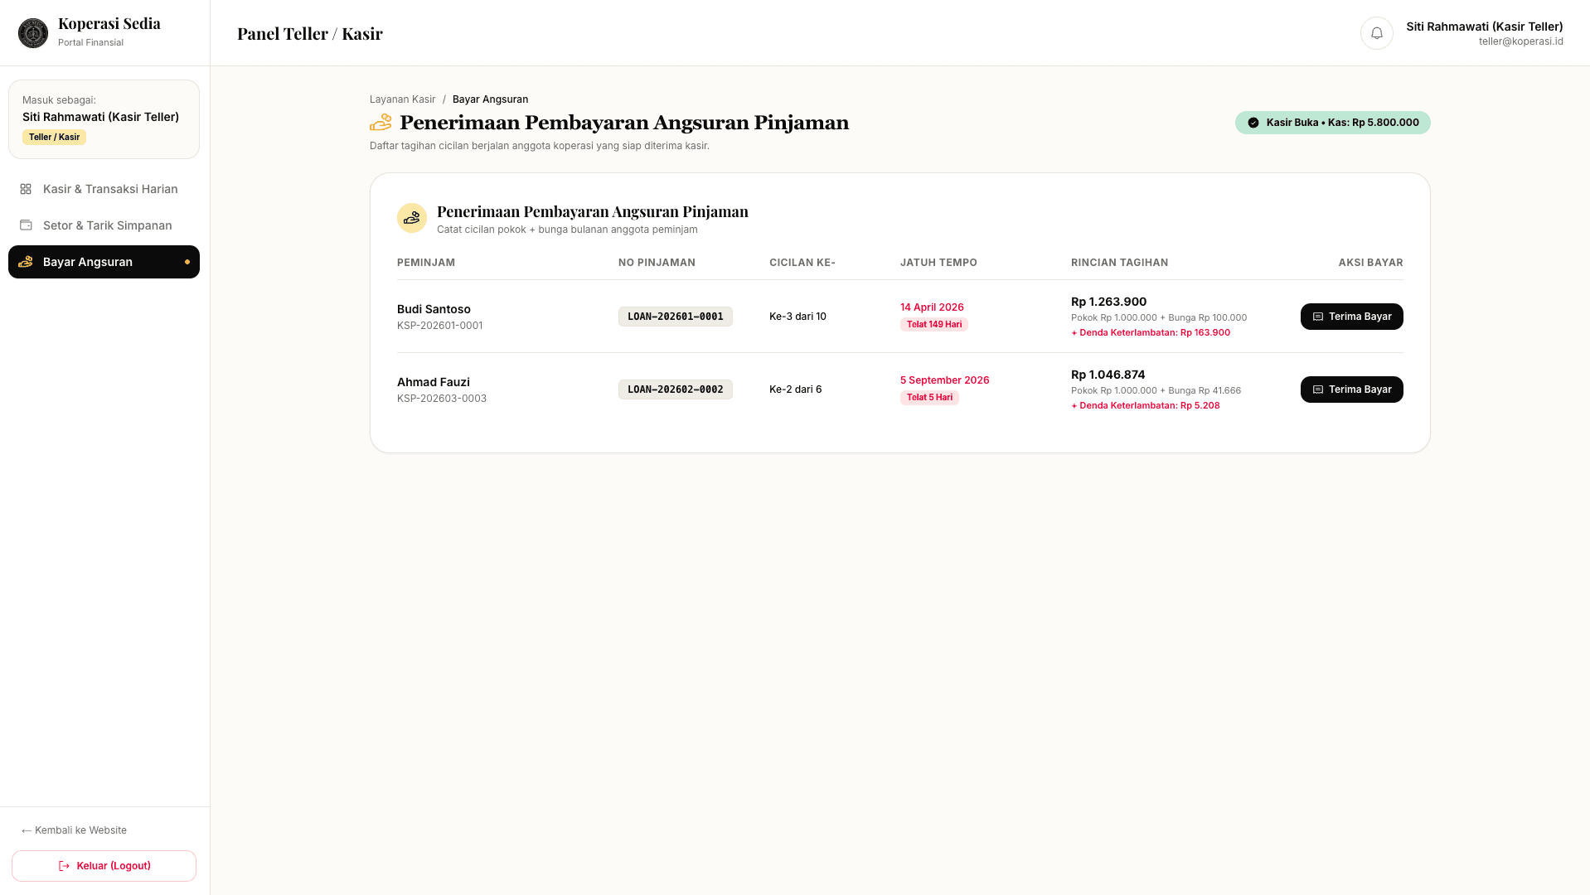The width and height of the screenshot is (1590, 895).
Task: Go back via Kembali ke Website link
Action: coord(74,830)
